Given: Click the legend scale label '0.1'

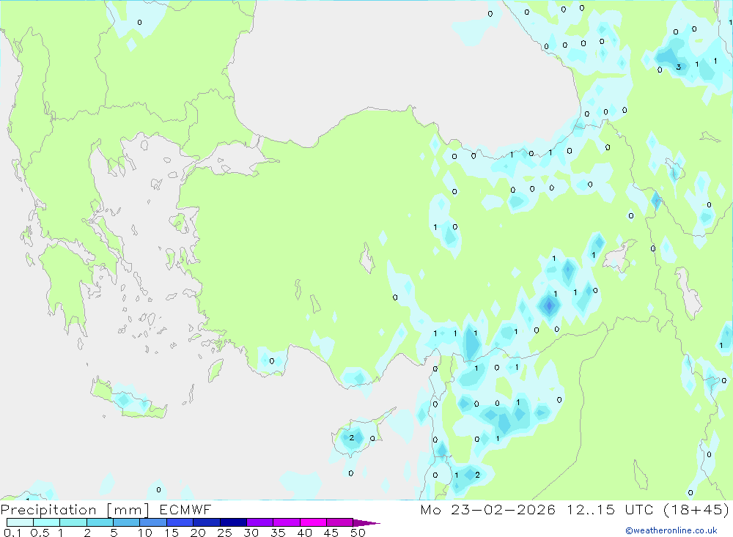Looking at the screenshot, I should 12,533.
